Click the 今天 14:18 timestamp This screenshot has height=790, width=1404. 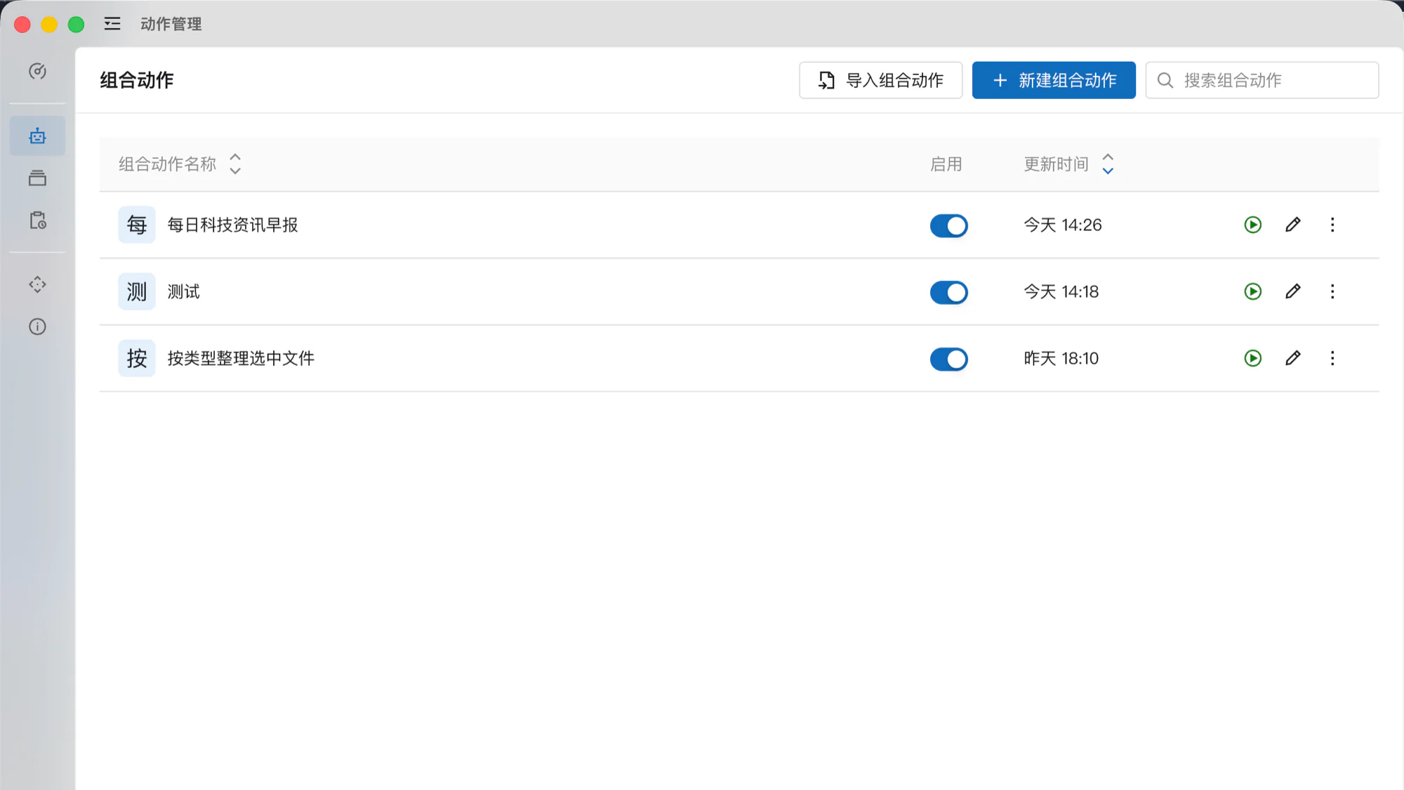coord(1061,291)
